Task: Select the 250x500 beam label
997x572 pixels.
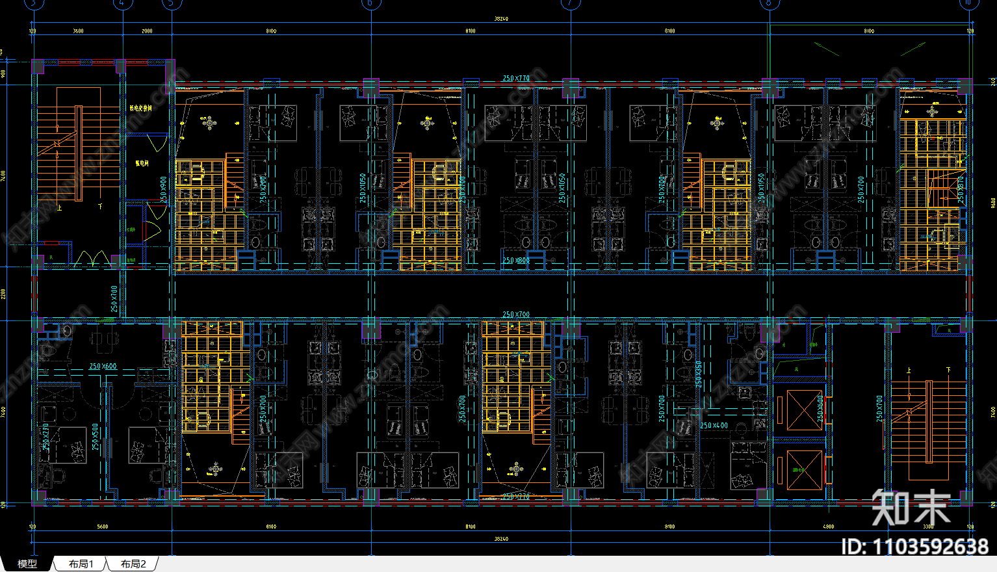Action: [96, 437]
